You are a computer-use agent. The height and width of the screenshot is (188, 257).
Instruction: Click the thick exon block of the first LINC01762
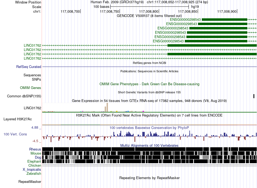pyautogui.click(x=212, y=45)
